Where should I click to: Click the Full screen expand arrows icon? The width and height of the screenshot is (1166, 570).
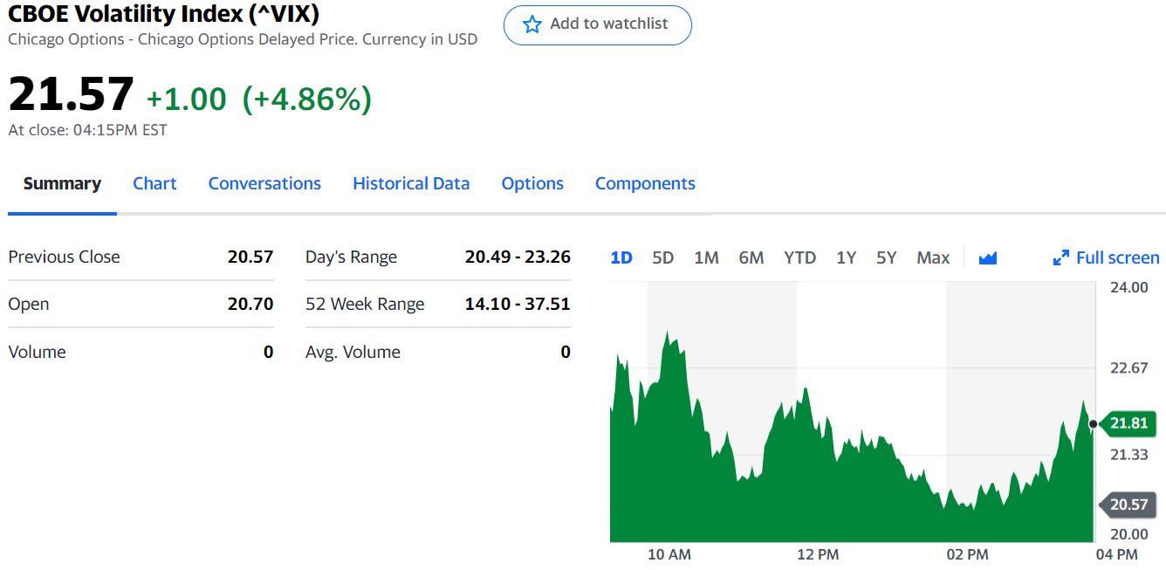point(1061,258)
